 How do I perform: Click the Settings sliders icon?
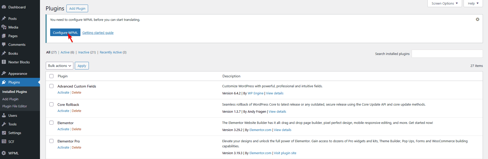click(4, 133)
